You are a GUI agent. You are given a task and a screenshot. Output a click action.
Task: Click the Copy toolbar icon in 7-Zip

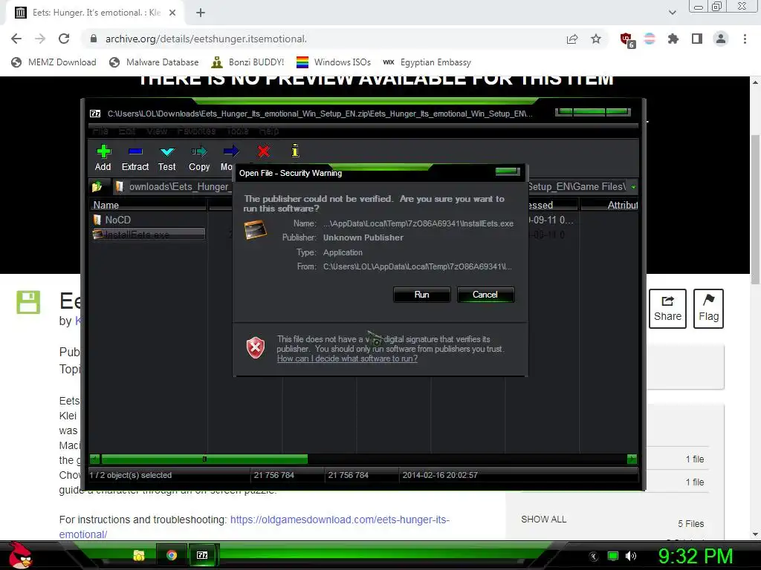[199, 158]
